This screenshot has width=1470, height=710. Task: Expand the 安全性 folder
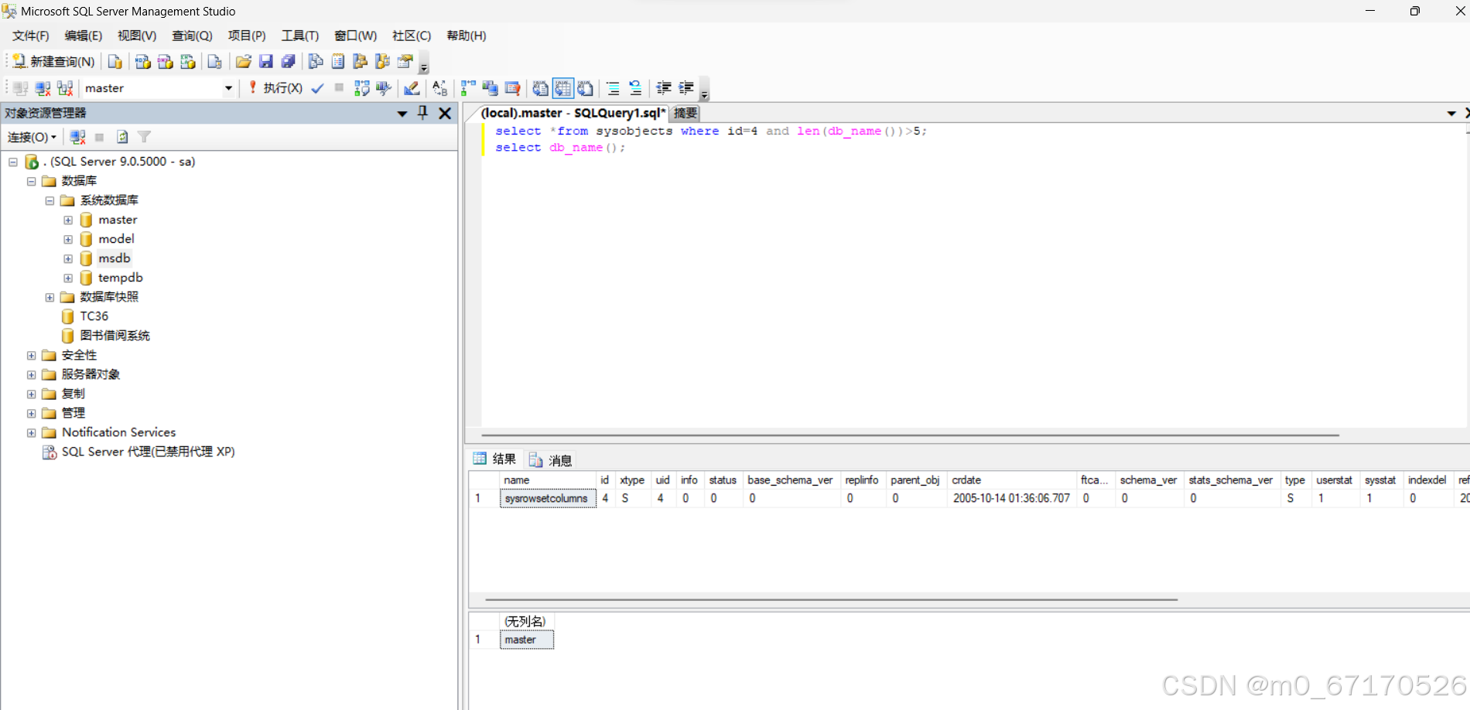point(32,356)
